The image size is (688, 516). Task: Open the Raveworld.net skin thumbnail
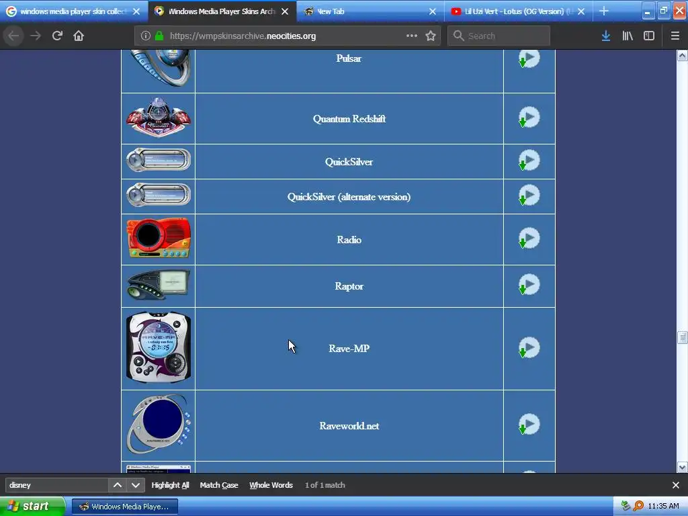pos(159,424)
